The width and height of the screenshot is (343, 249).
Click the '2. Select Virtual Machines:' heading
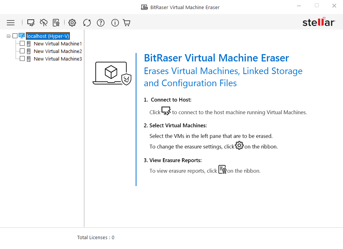tap(175, 126)
